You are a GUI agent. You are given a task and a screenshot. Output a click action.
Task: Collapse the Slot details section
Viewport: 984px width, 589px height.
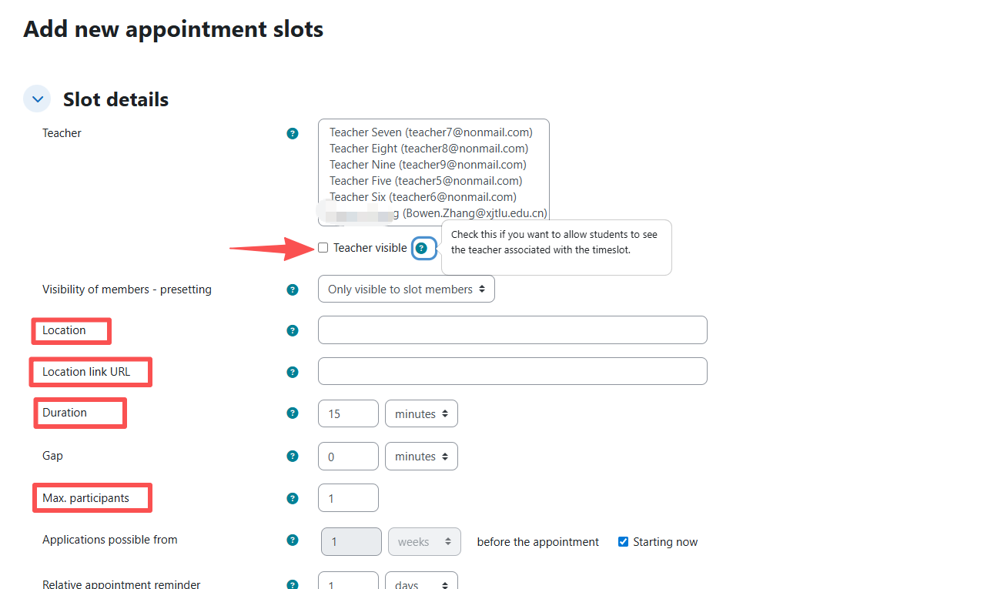[37, 99]
